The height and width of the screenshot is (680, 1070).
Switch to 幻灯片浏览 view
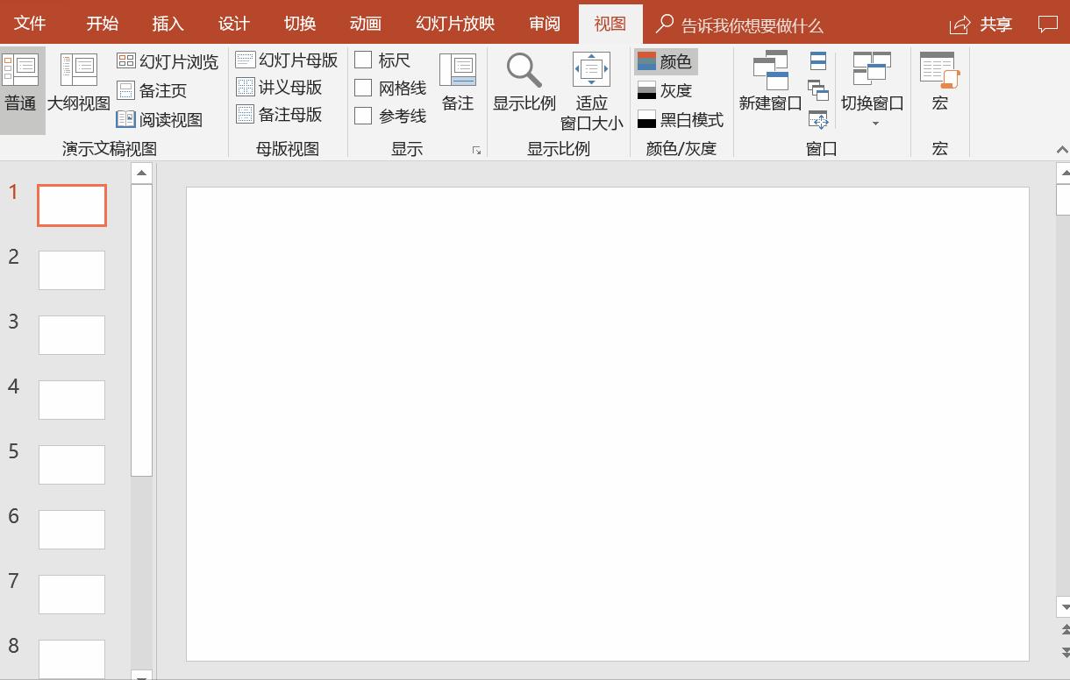(168, 62)
